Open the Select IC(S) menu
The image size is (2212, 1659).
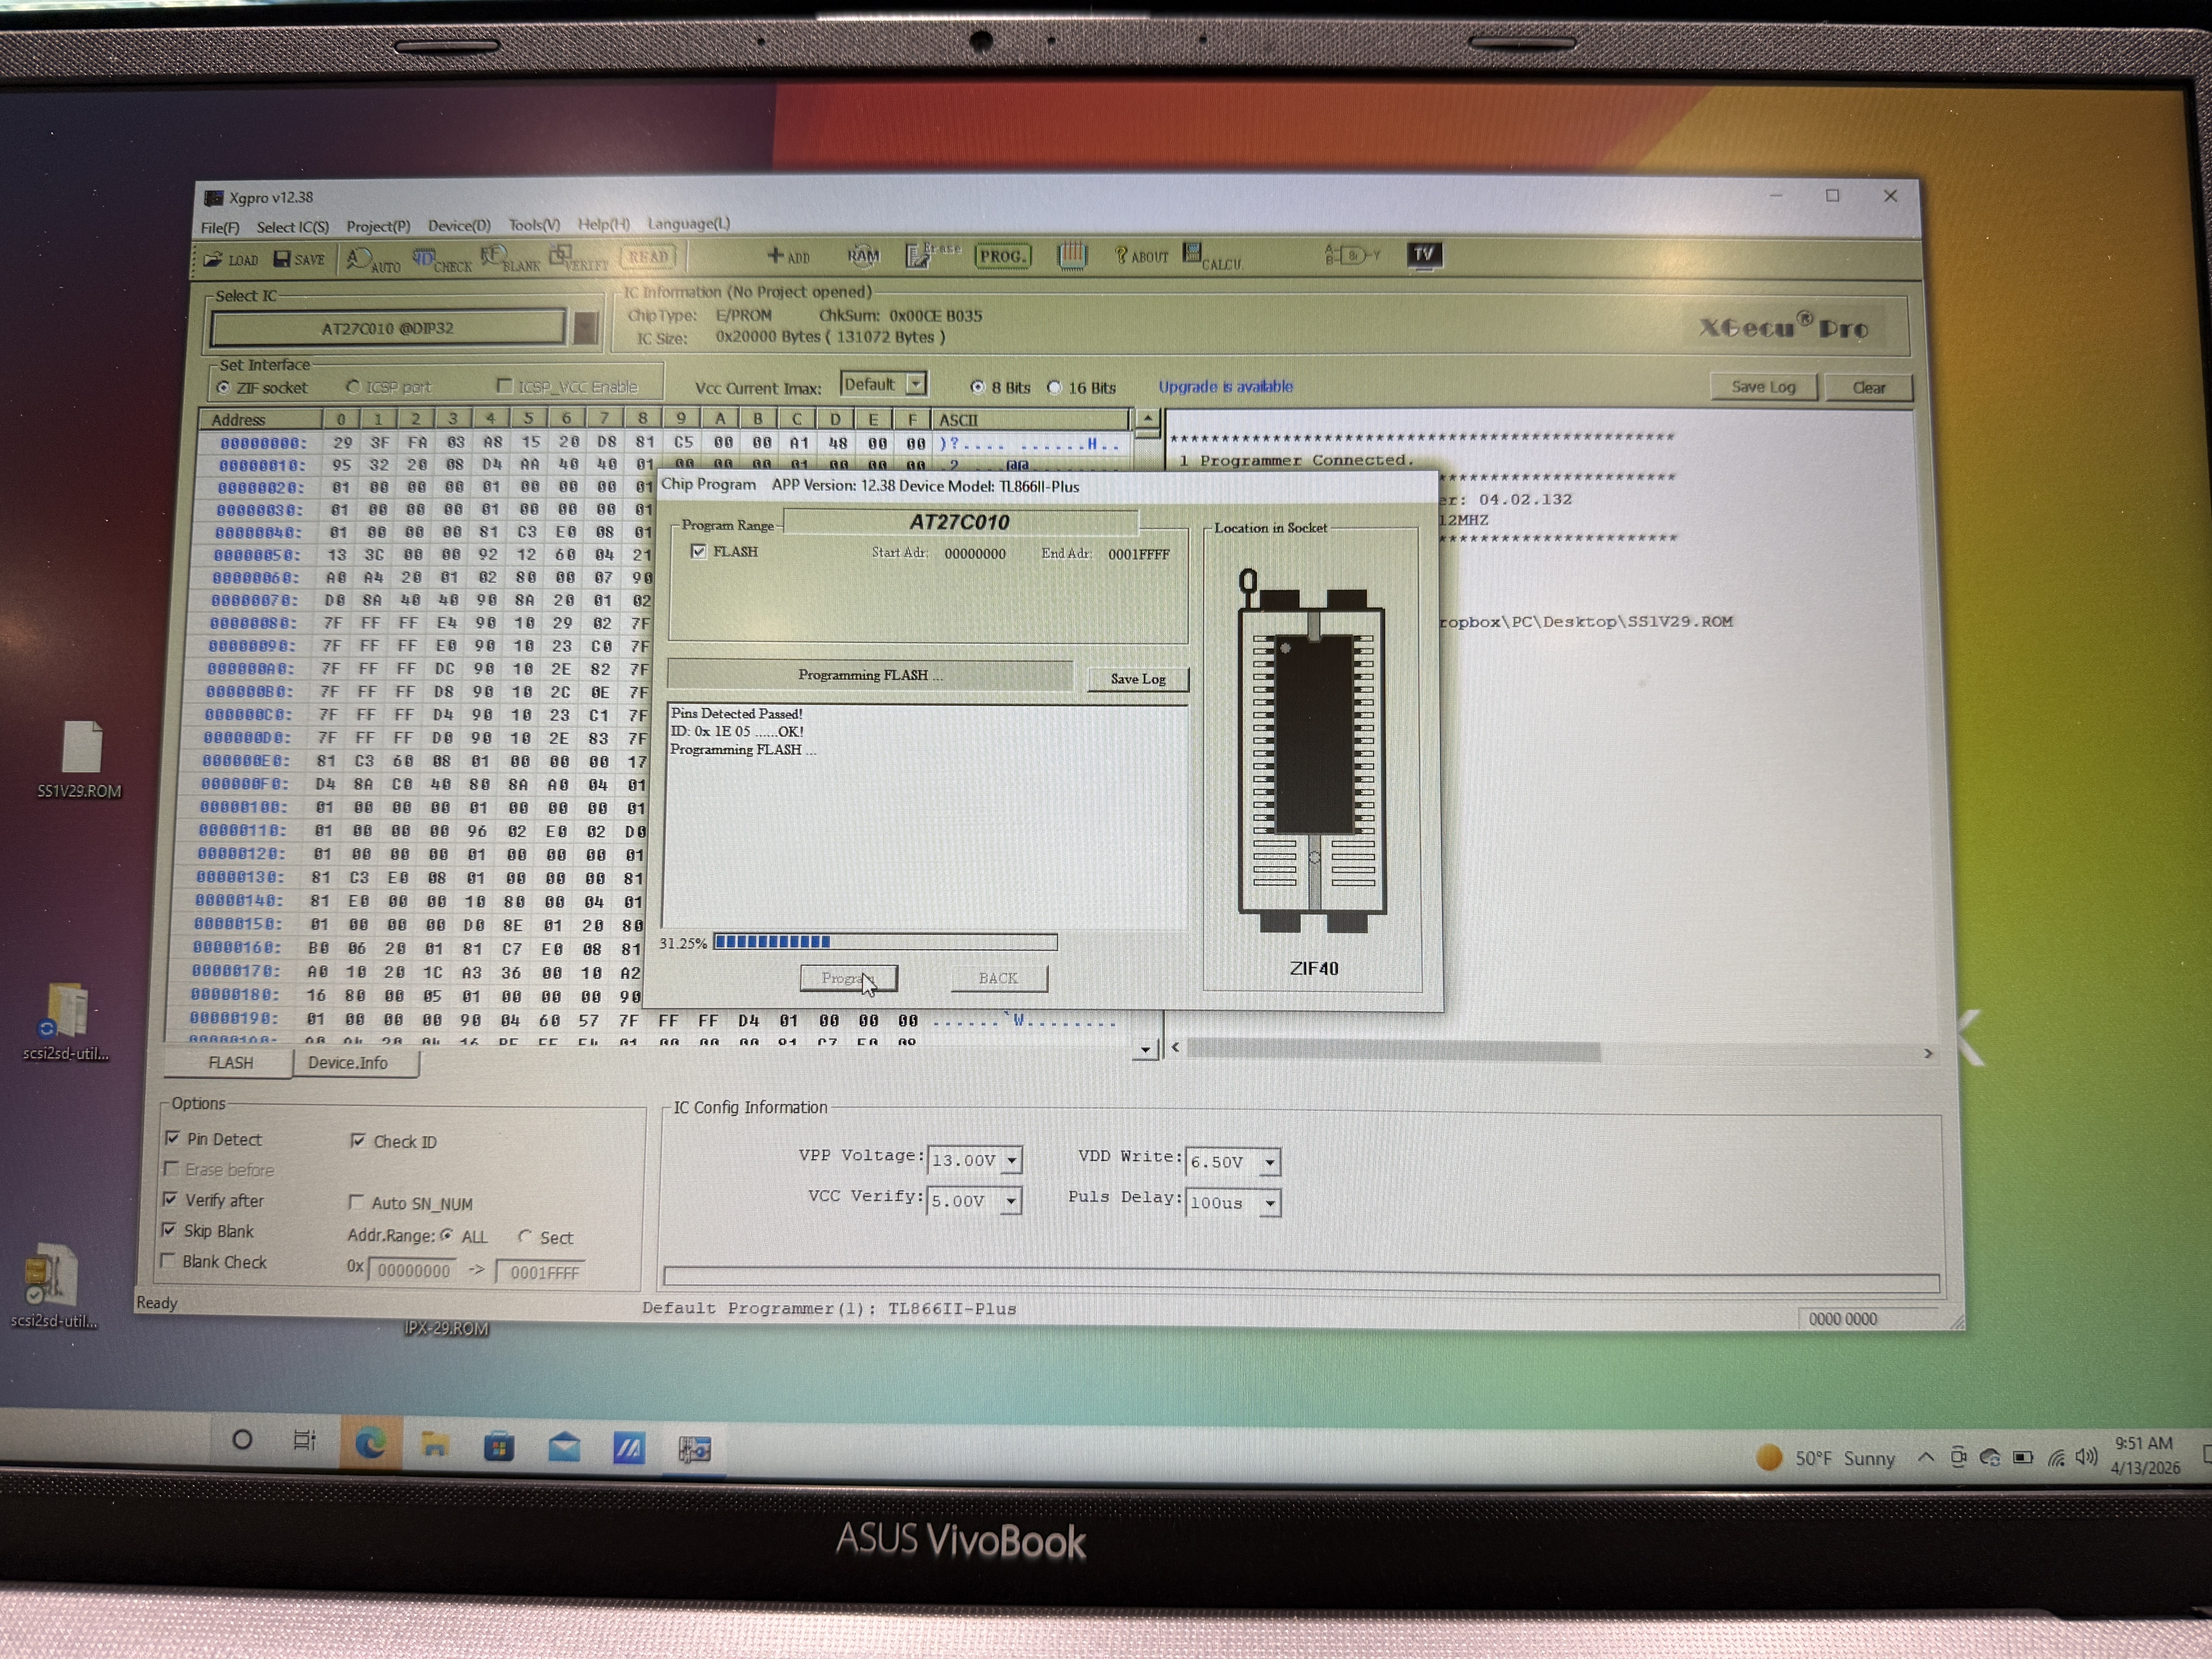[293, 227]
